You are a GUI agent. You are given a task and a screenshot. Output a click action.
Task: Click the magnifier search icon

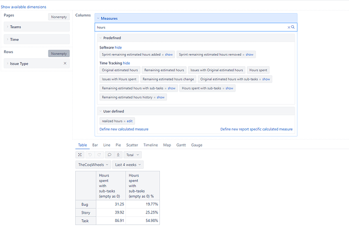pyautogui.click(x=293, y=27)
